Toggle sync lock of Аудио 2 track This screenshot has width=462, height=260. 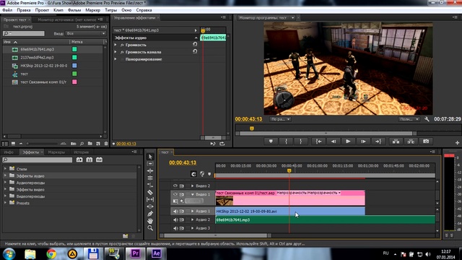[182, 220]
